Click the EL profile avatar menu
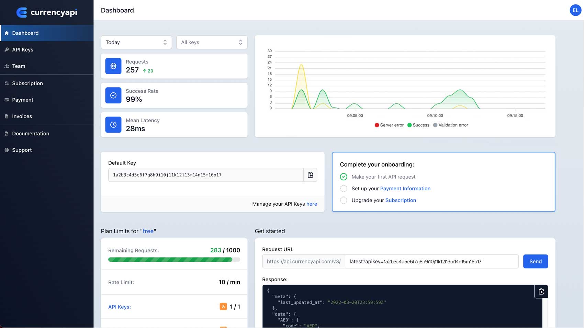The image size is (584, 328). [x=575, y=10]
